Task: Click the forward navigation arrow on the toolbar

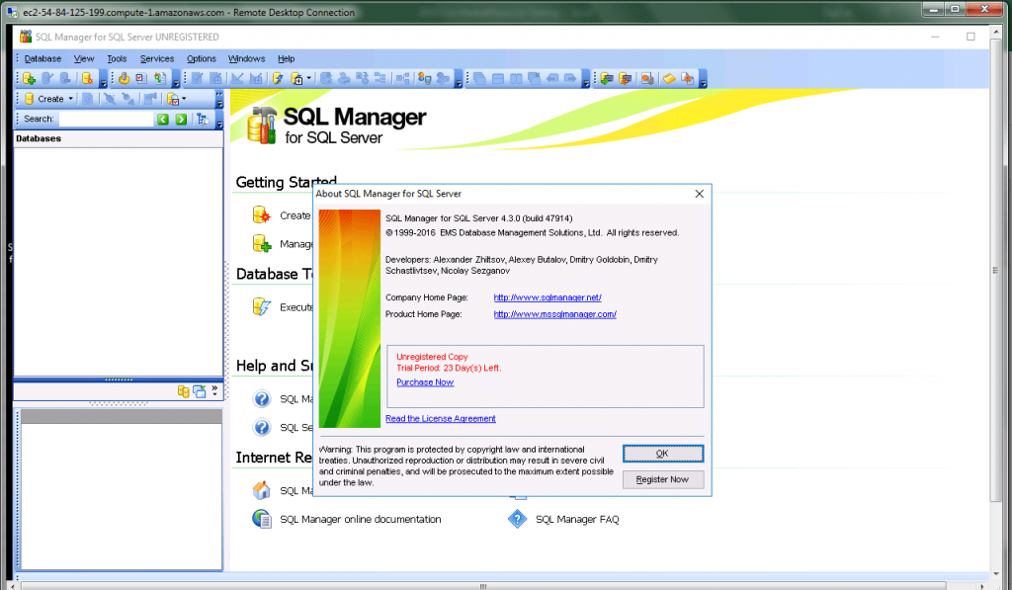Action: [x=570, y=78]
